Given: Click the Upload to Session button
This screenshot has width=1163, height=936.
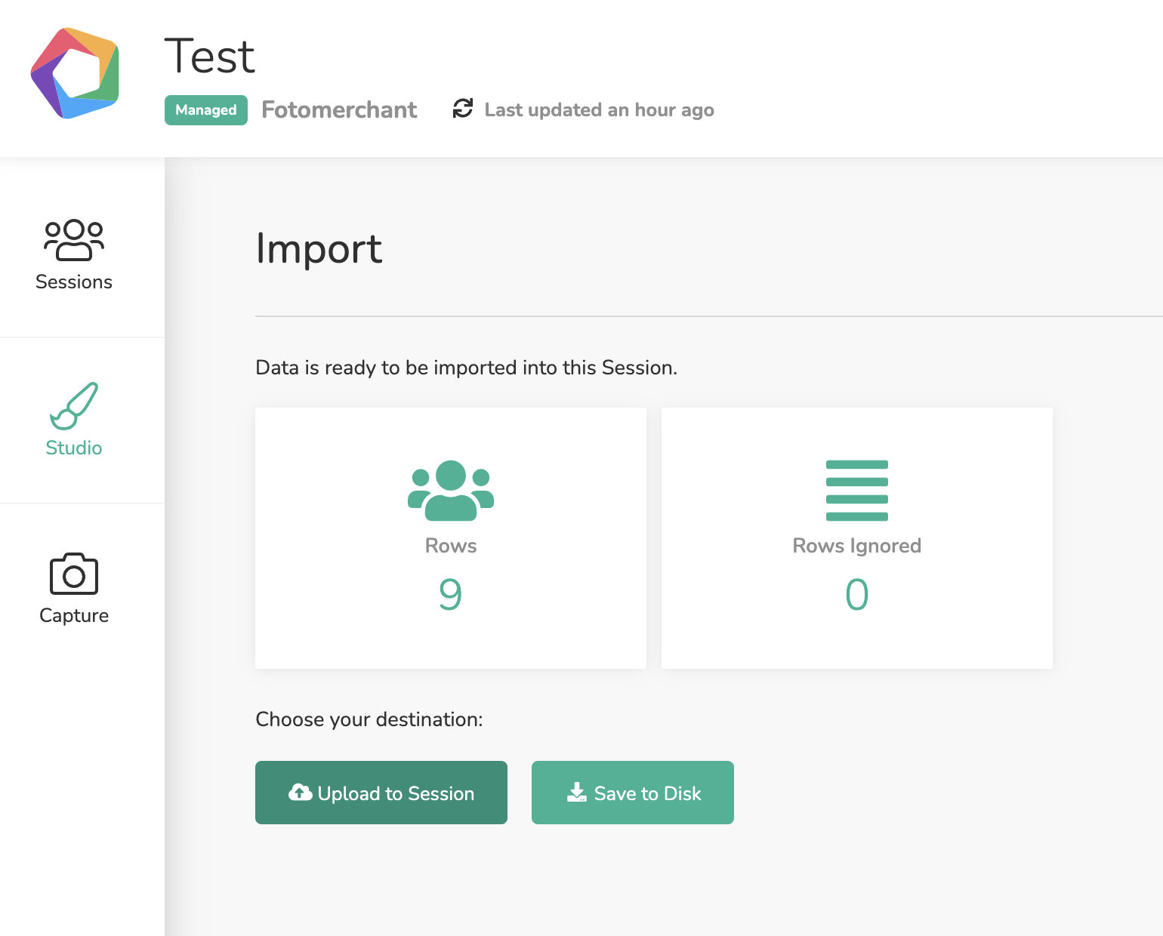Looking at the screenshot, I should pos(381,793).
